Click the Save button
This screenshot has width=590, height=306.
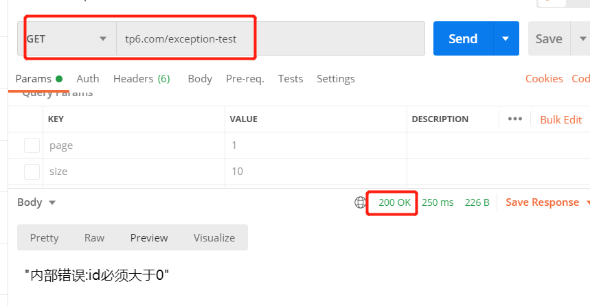[x=549, y=38]
